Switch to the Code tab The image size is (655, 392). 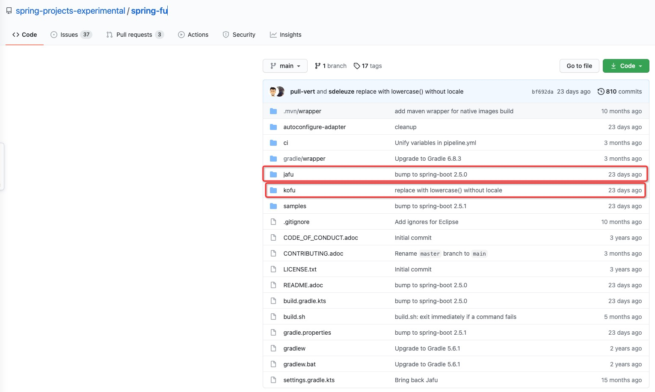(x=24, y=35)
